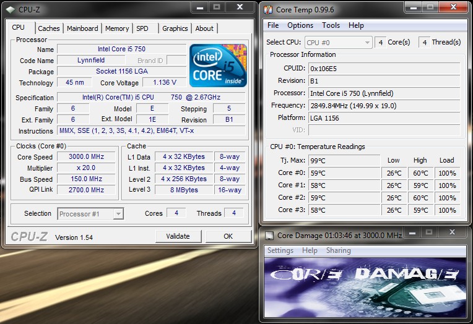Click the Sharing menu in Core Damage
473x324 pixels.
(338, 250)
